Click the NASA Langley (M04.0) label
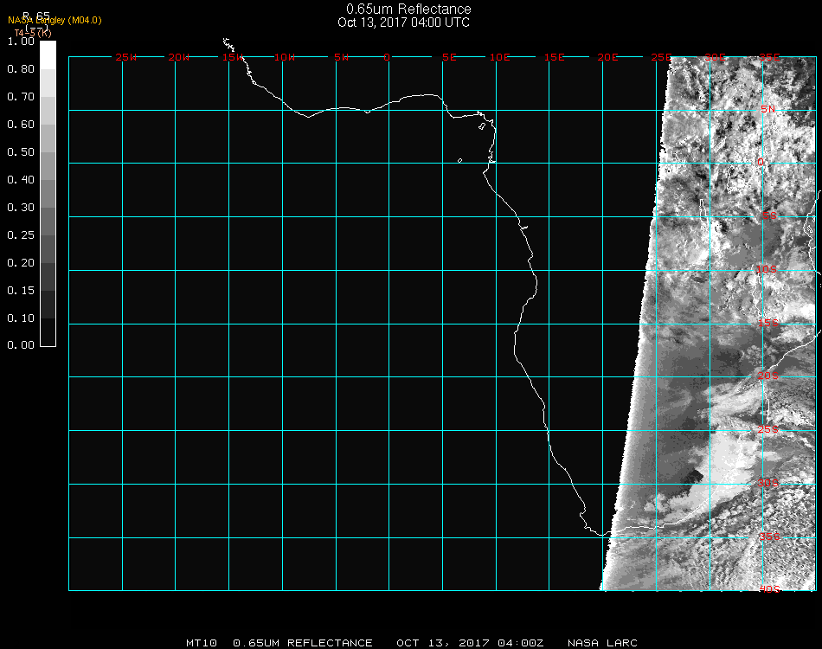The height and width of the screenshot is (649, 822). [55, 20]
